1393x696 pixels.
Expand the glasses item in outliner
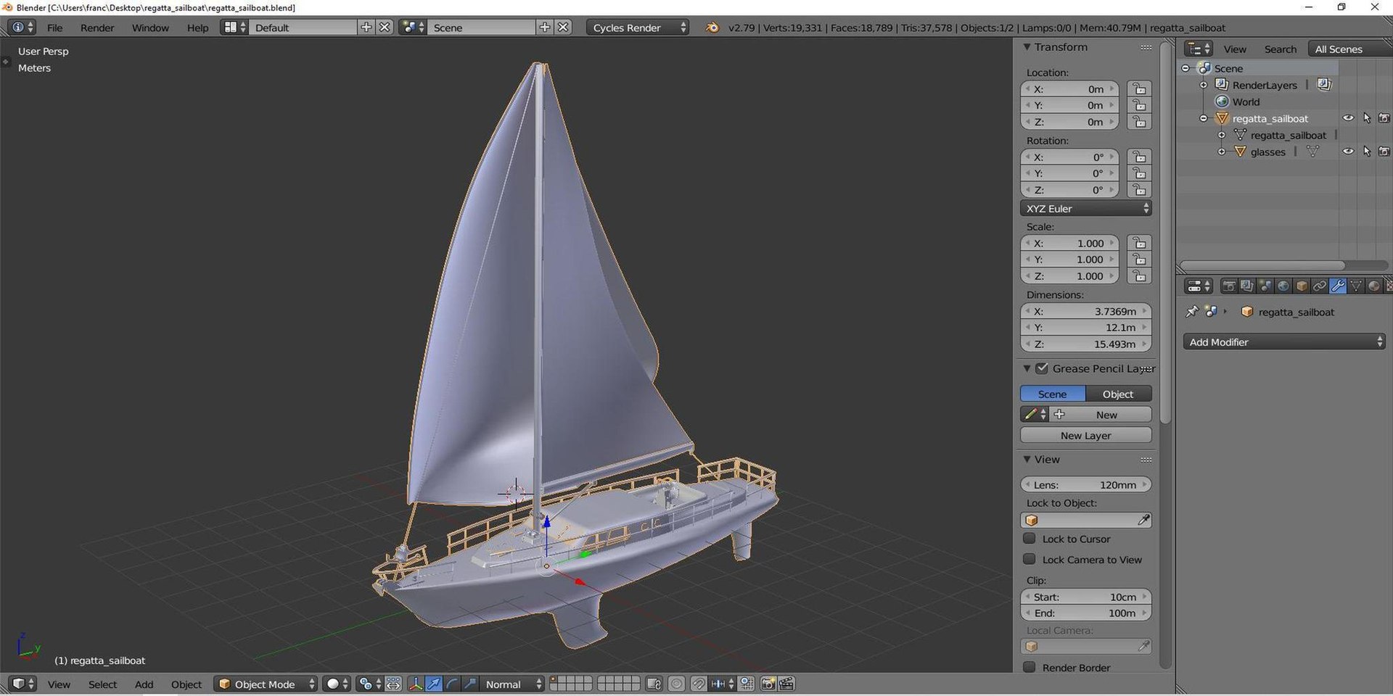pyautogui.click(x=1222, y=152)
